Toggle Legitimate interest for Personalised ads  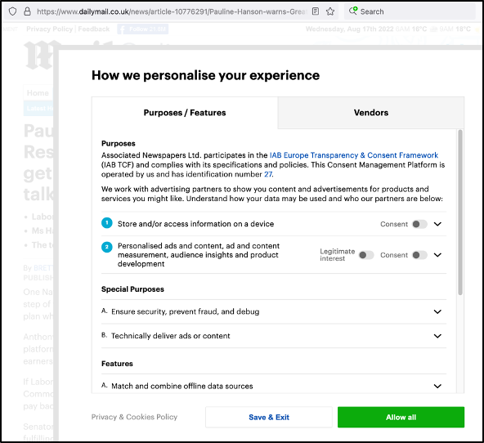coord(366,255)
